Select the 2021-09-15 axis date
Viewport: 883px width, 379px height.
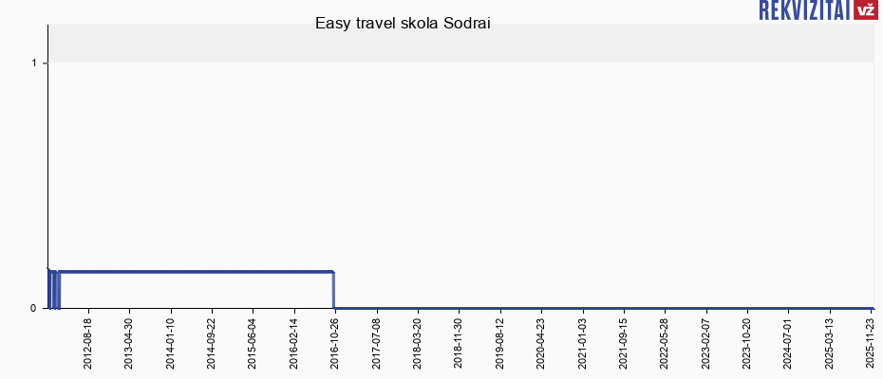(x=624, y=343)
